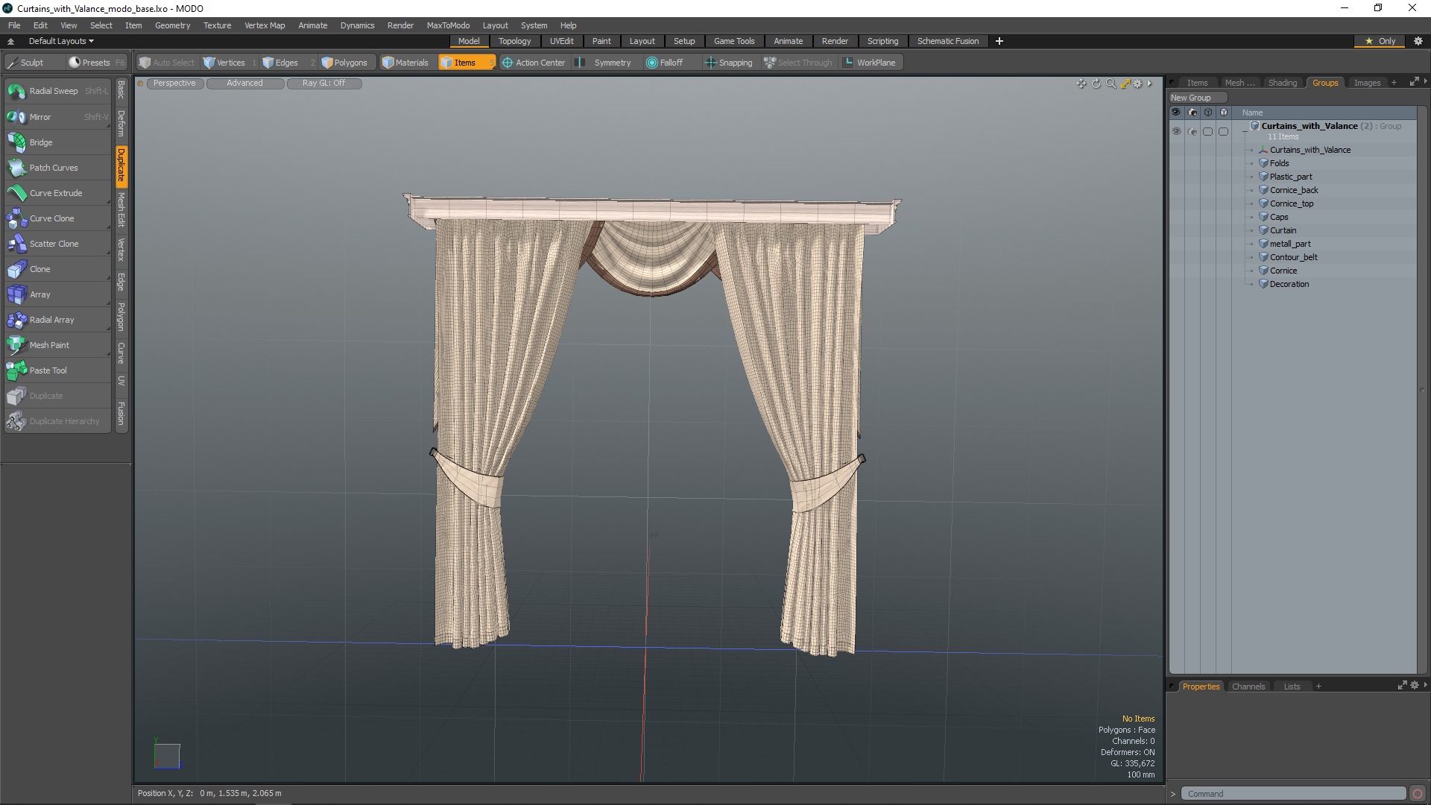The height and width of the screenshot is (805, 1431).
Task: Click the viewport zoom magnifier icon
Action: click(x=1111, y=83)
